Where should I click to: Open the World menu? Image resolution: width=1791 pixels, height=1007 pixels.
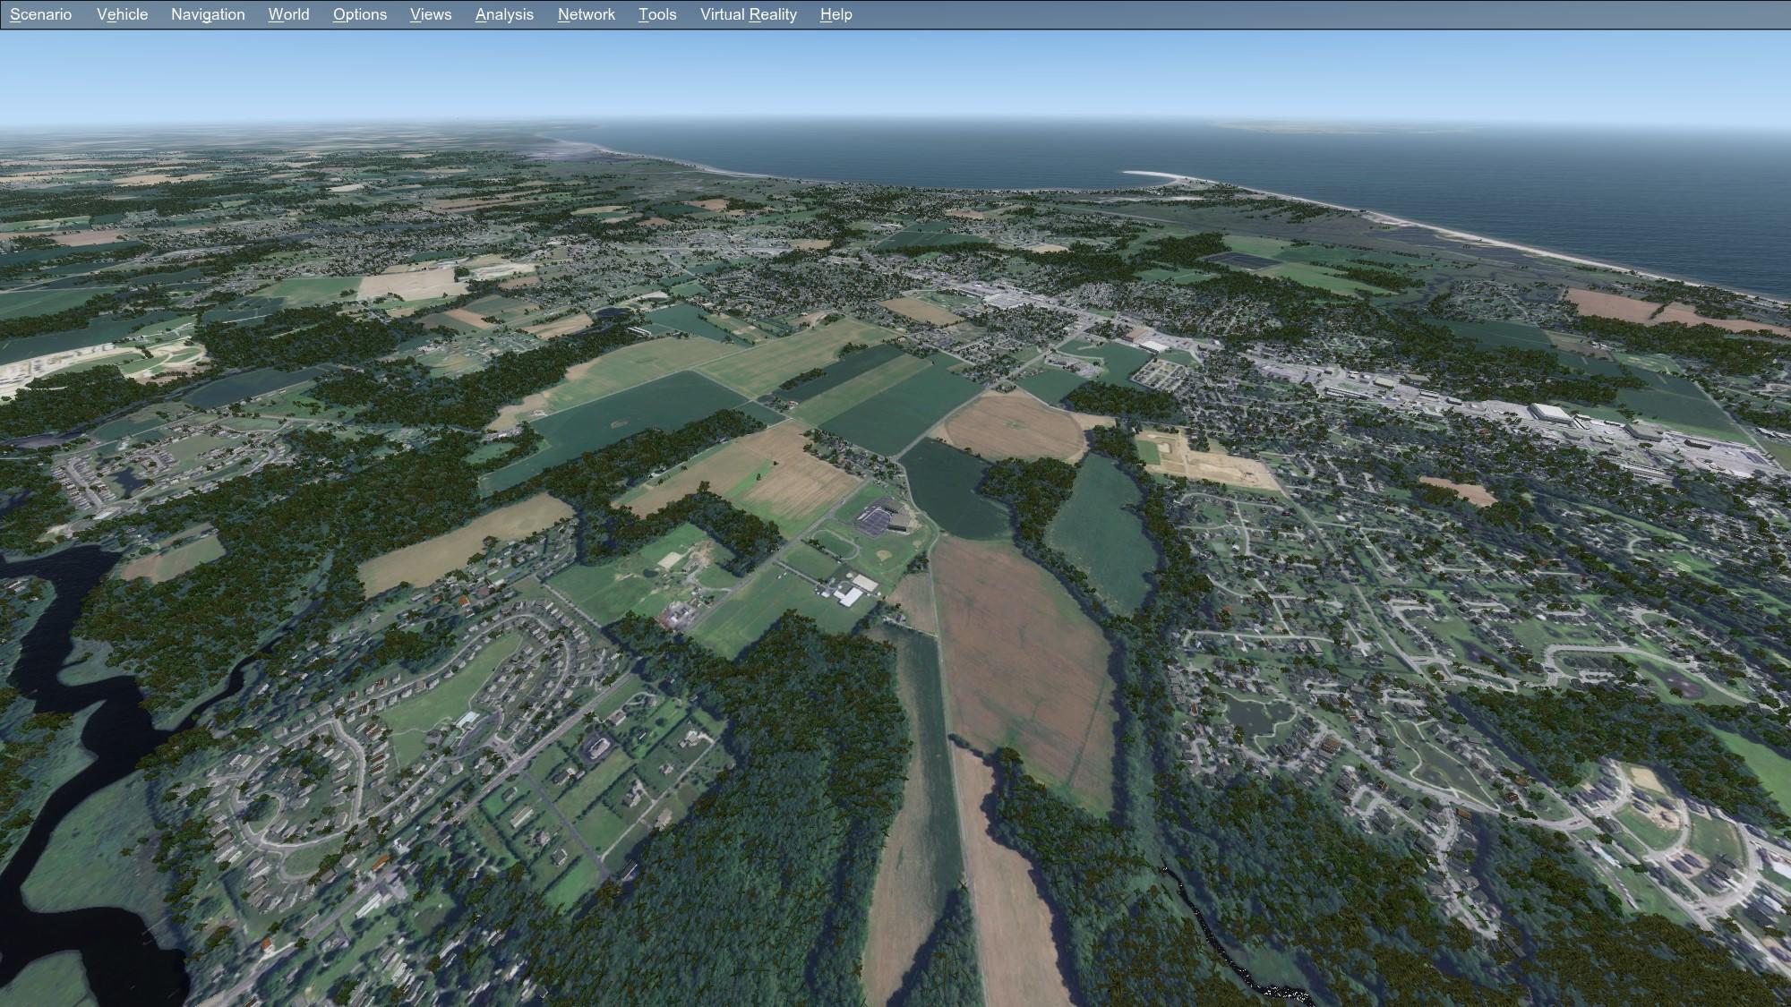[288, 14]
